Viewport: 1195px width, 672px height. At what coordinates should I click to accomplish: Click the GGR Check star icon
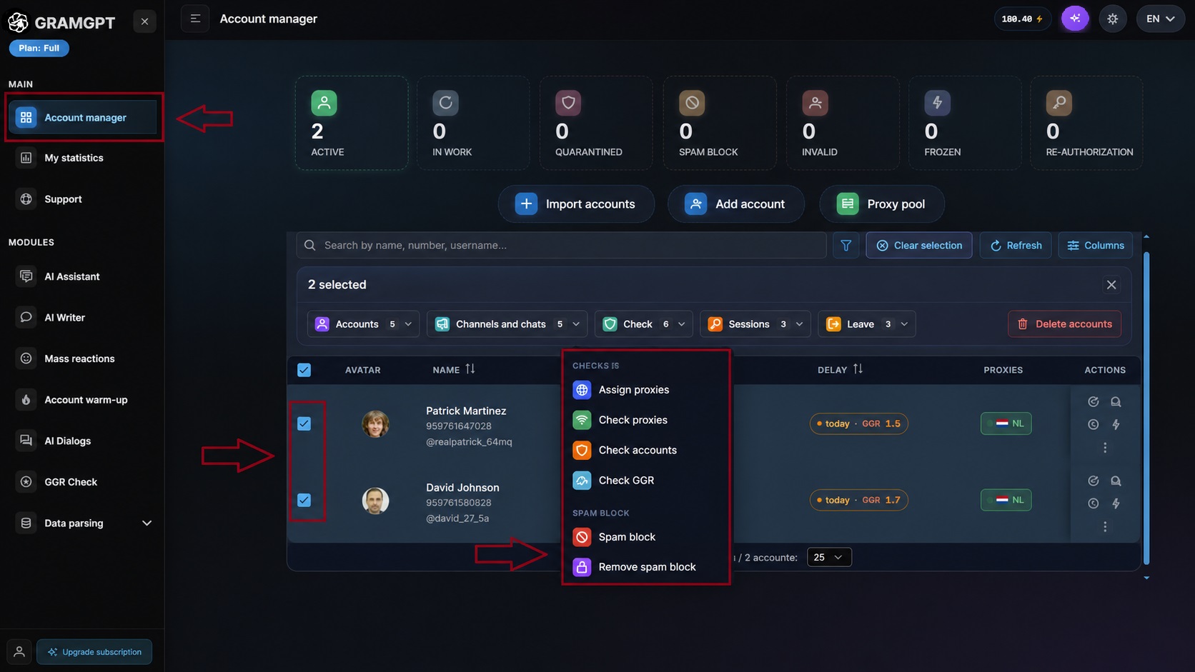pyautogui.click(x=26, y=482)
